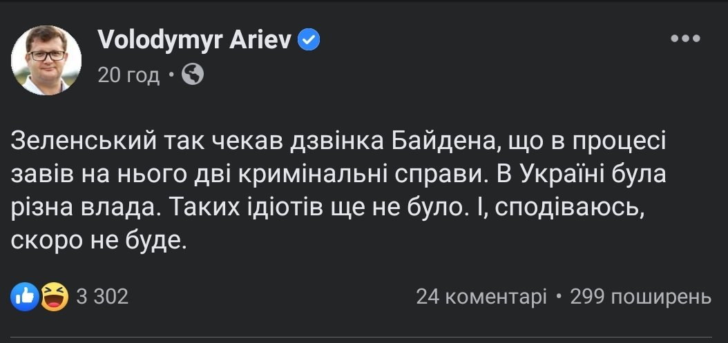The image size is (728, 343).
Task: Open the three-dot post options menu
Action: point(685,39)
